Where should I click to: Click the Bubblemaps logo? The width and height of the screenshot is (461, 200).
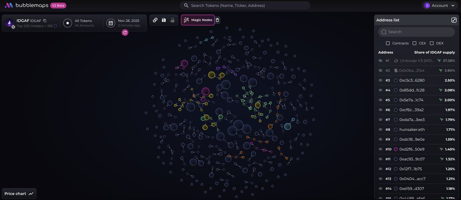click(26, 5)
